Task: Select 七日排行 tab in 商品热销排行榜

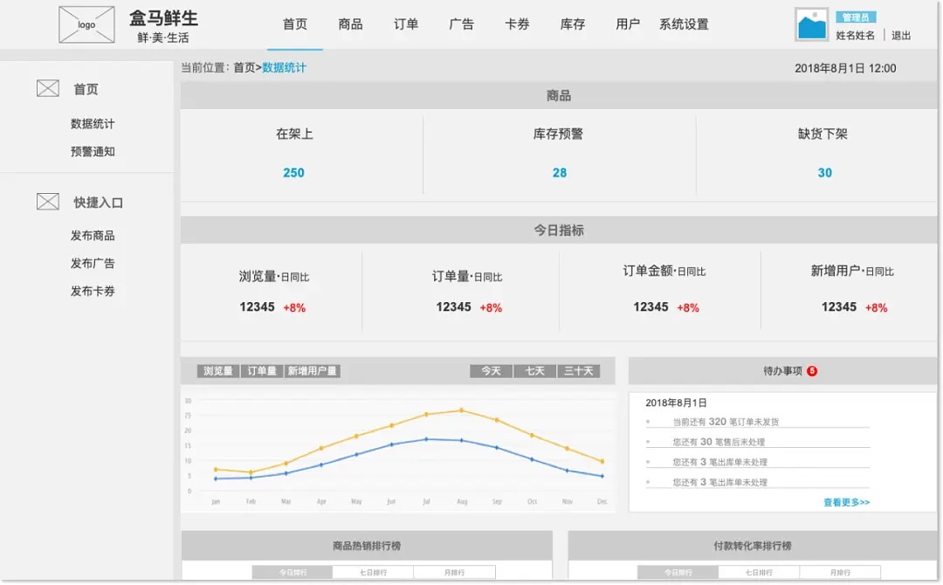Action: pyautogui.click(x=373, y=571)
